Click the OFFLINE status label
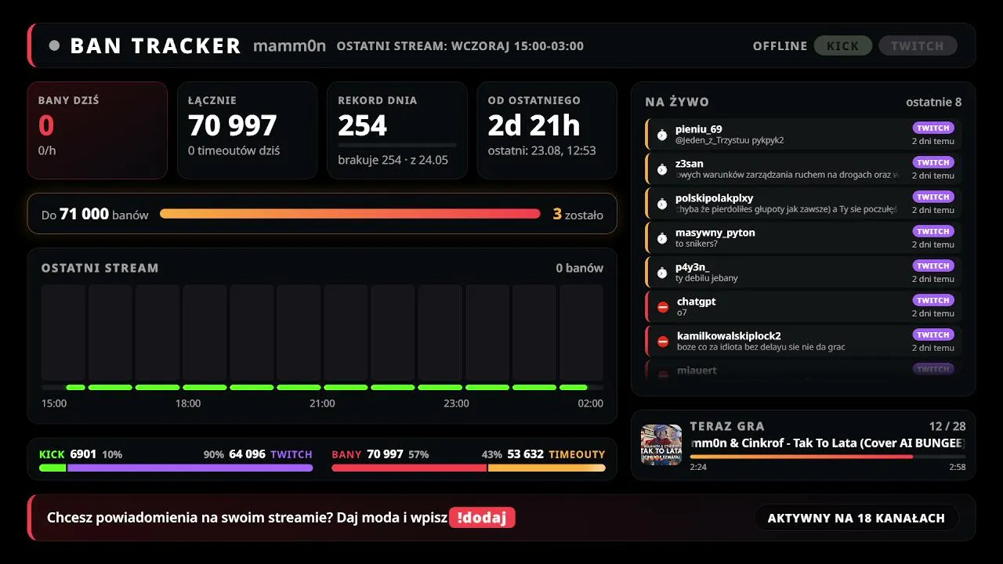The image size is (1003, 564). pyautogui.click(x=780, y=46)
